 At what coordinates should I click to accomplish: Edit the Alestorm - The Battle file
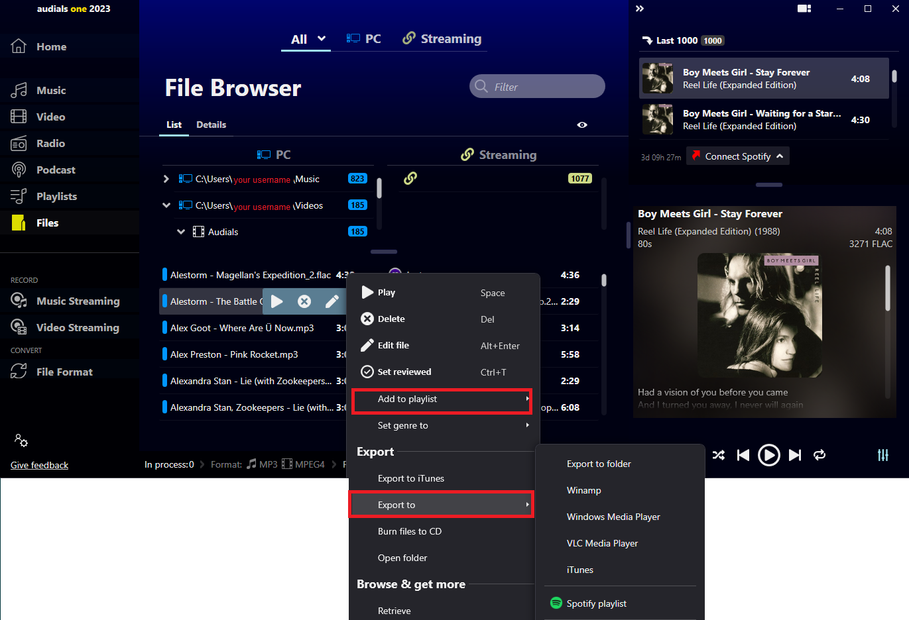pos(332,301)
